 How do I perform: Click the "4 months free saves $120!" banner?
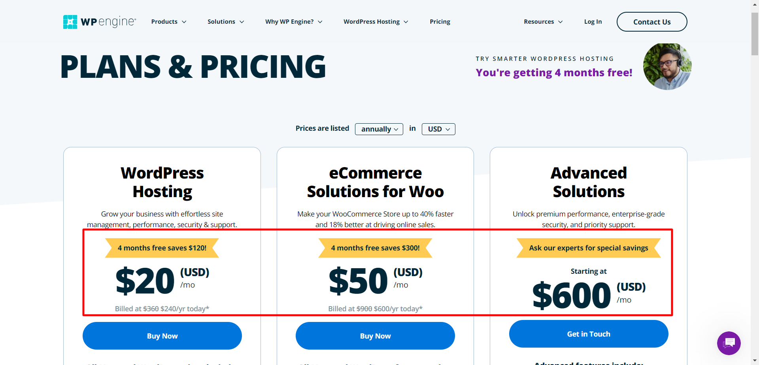[x=162, y=248]
